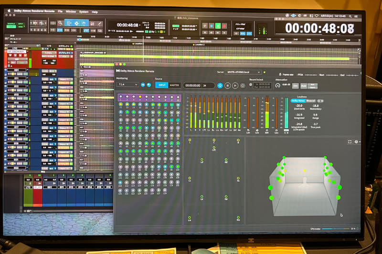
Task: Mute track 012 in Pro Tools
Action: click(16, 90)
